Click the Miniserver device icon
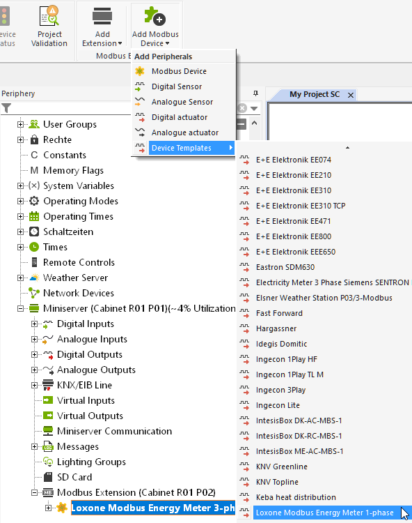This screenshot has width=412, height=523. tap(34, 308)
